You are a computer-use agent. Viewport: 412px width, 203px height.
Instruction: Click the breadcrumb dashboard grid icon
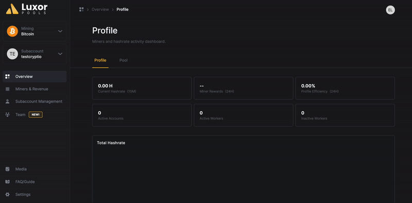pos(81,9)
